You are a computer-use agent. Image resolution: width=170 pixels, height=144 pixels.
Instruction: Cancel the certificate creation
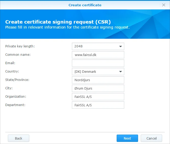click(151, 138)
